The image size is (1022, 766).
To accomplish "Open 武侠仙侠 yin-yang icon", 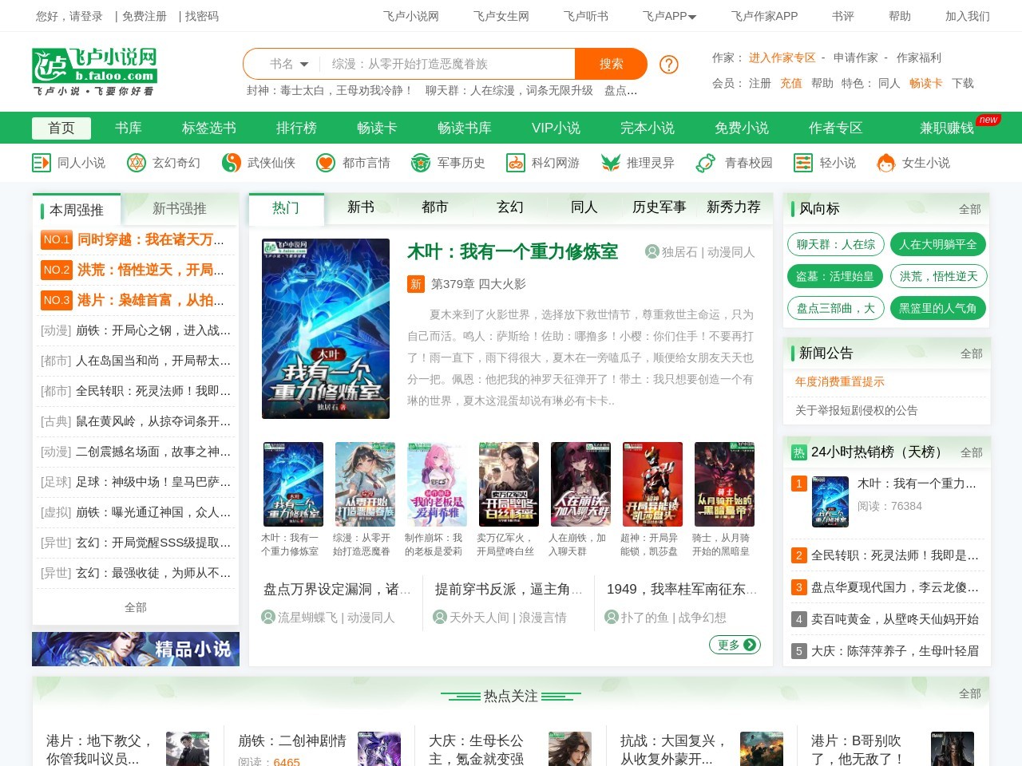I will tap(232, 163).
